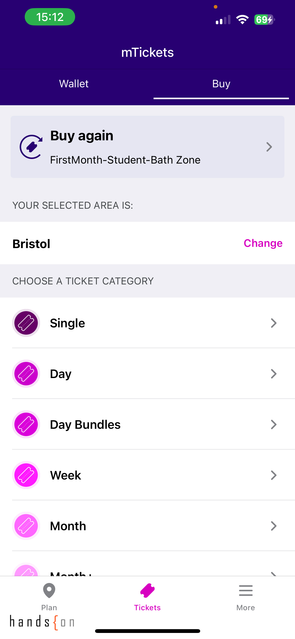Tap the Week ticket icon
This screenshot has width=295, height=639.
tap(26, 475)
